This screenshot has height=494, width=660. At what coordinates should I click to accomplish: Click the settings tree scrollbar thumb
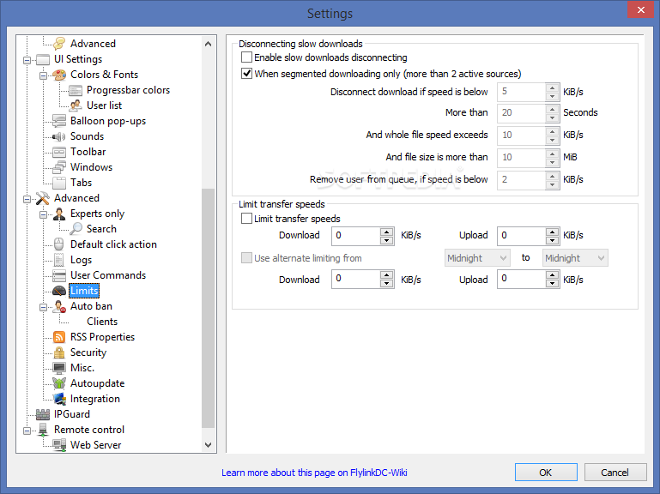208,309
